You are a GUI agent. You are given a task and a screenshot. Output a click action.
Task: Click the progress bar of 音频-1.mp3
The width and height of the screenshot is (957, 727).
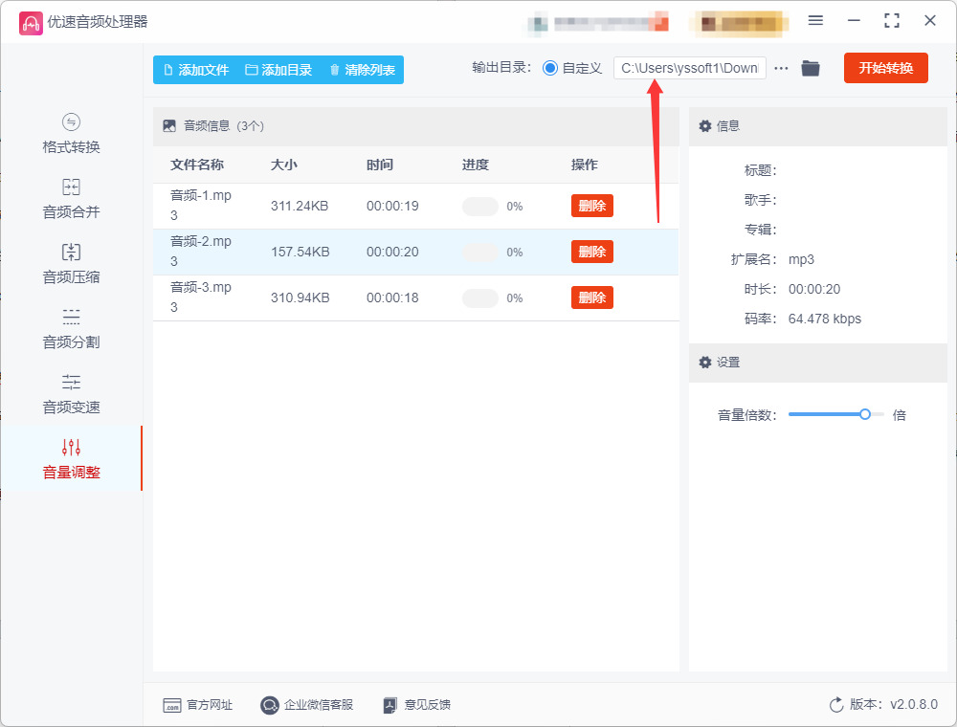coord(480,207)
